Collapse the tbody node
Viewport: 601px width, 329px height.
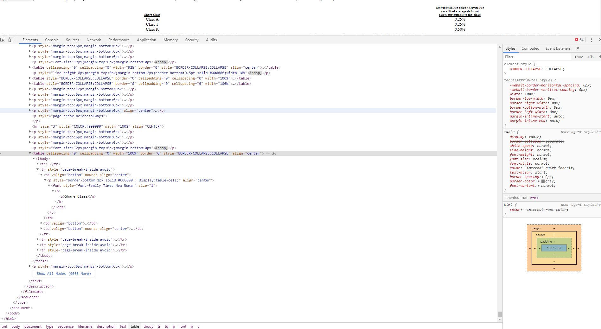click(x=34, y=159)
